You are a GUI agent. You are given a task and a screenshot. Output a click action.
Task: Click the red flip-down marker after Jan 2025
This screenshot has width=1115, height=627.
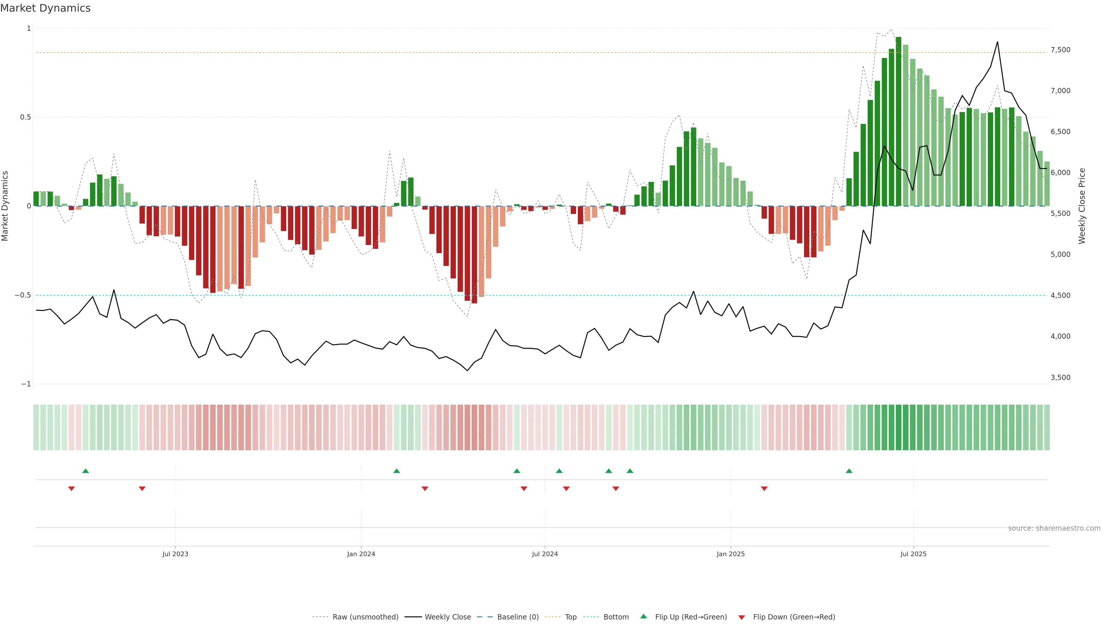[764, 489]
